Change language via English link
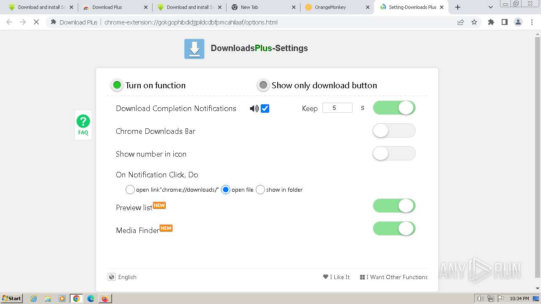 (127, 277)
